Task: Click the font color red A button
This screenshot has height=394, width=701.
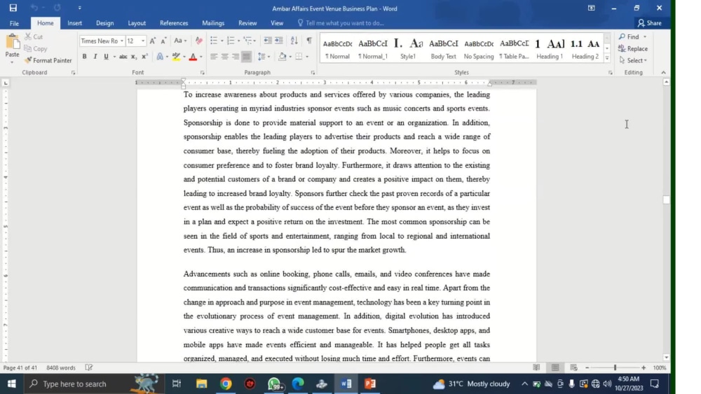Action: (193, 57)
